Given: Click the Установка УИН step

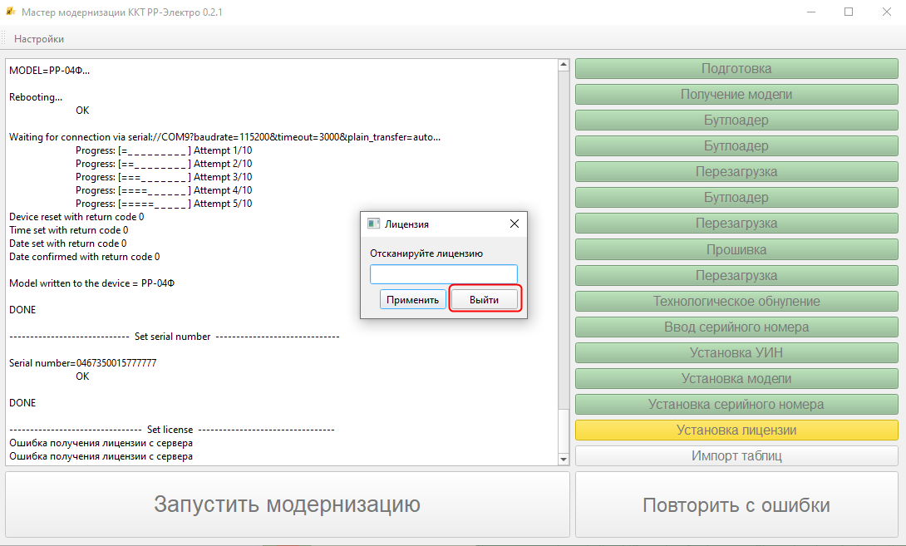Looking at the screenshot, I should 736,353.
